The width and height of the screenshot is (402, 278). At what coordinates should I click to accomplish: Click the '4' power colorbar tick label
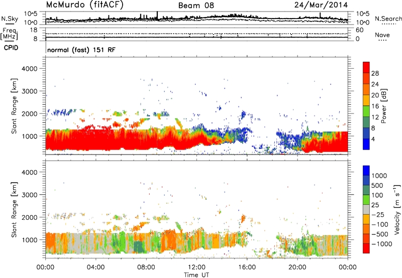point(373,139)
